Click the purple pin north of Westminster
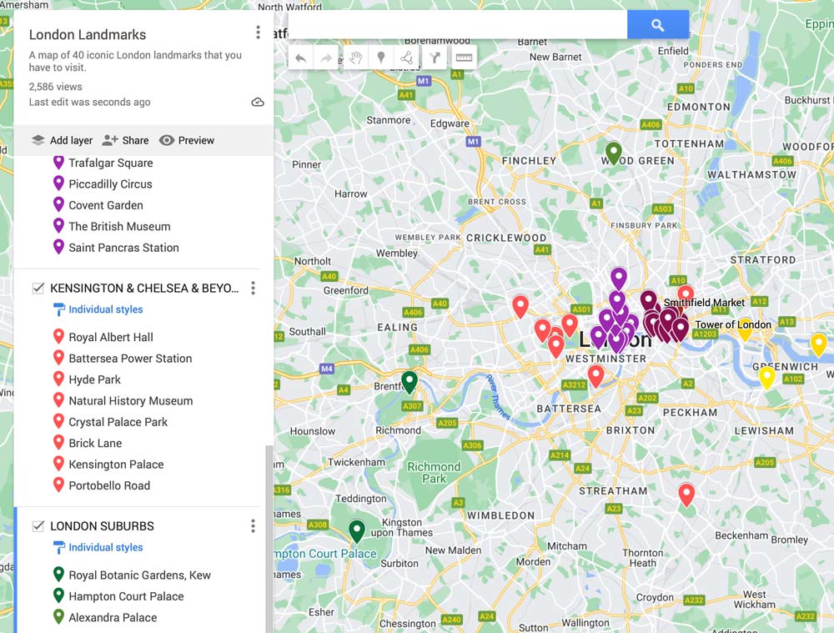The image size is (834, 633). [618, 278]
